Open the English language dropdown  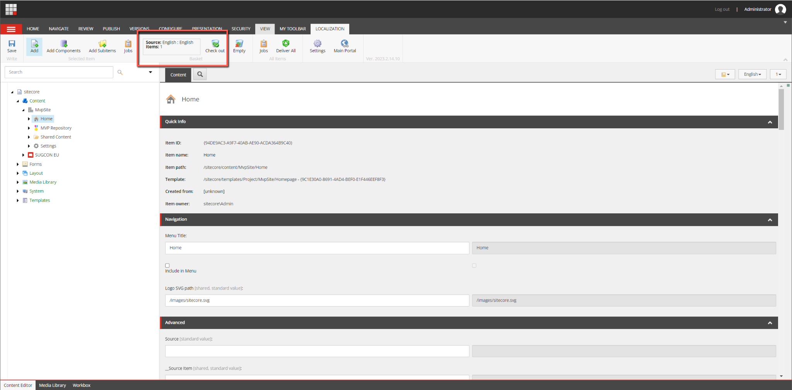click(752, 74)
